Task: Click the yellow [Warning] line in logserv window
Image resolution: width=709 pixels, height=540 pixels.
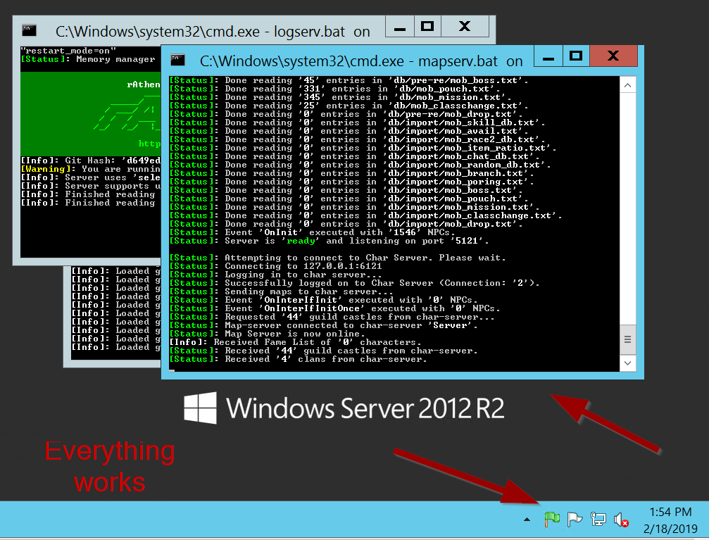Action: 91,169
